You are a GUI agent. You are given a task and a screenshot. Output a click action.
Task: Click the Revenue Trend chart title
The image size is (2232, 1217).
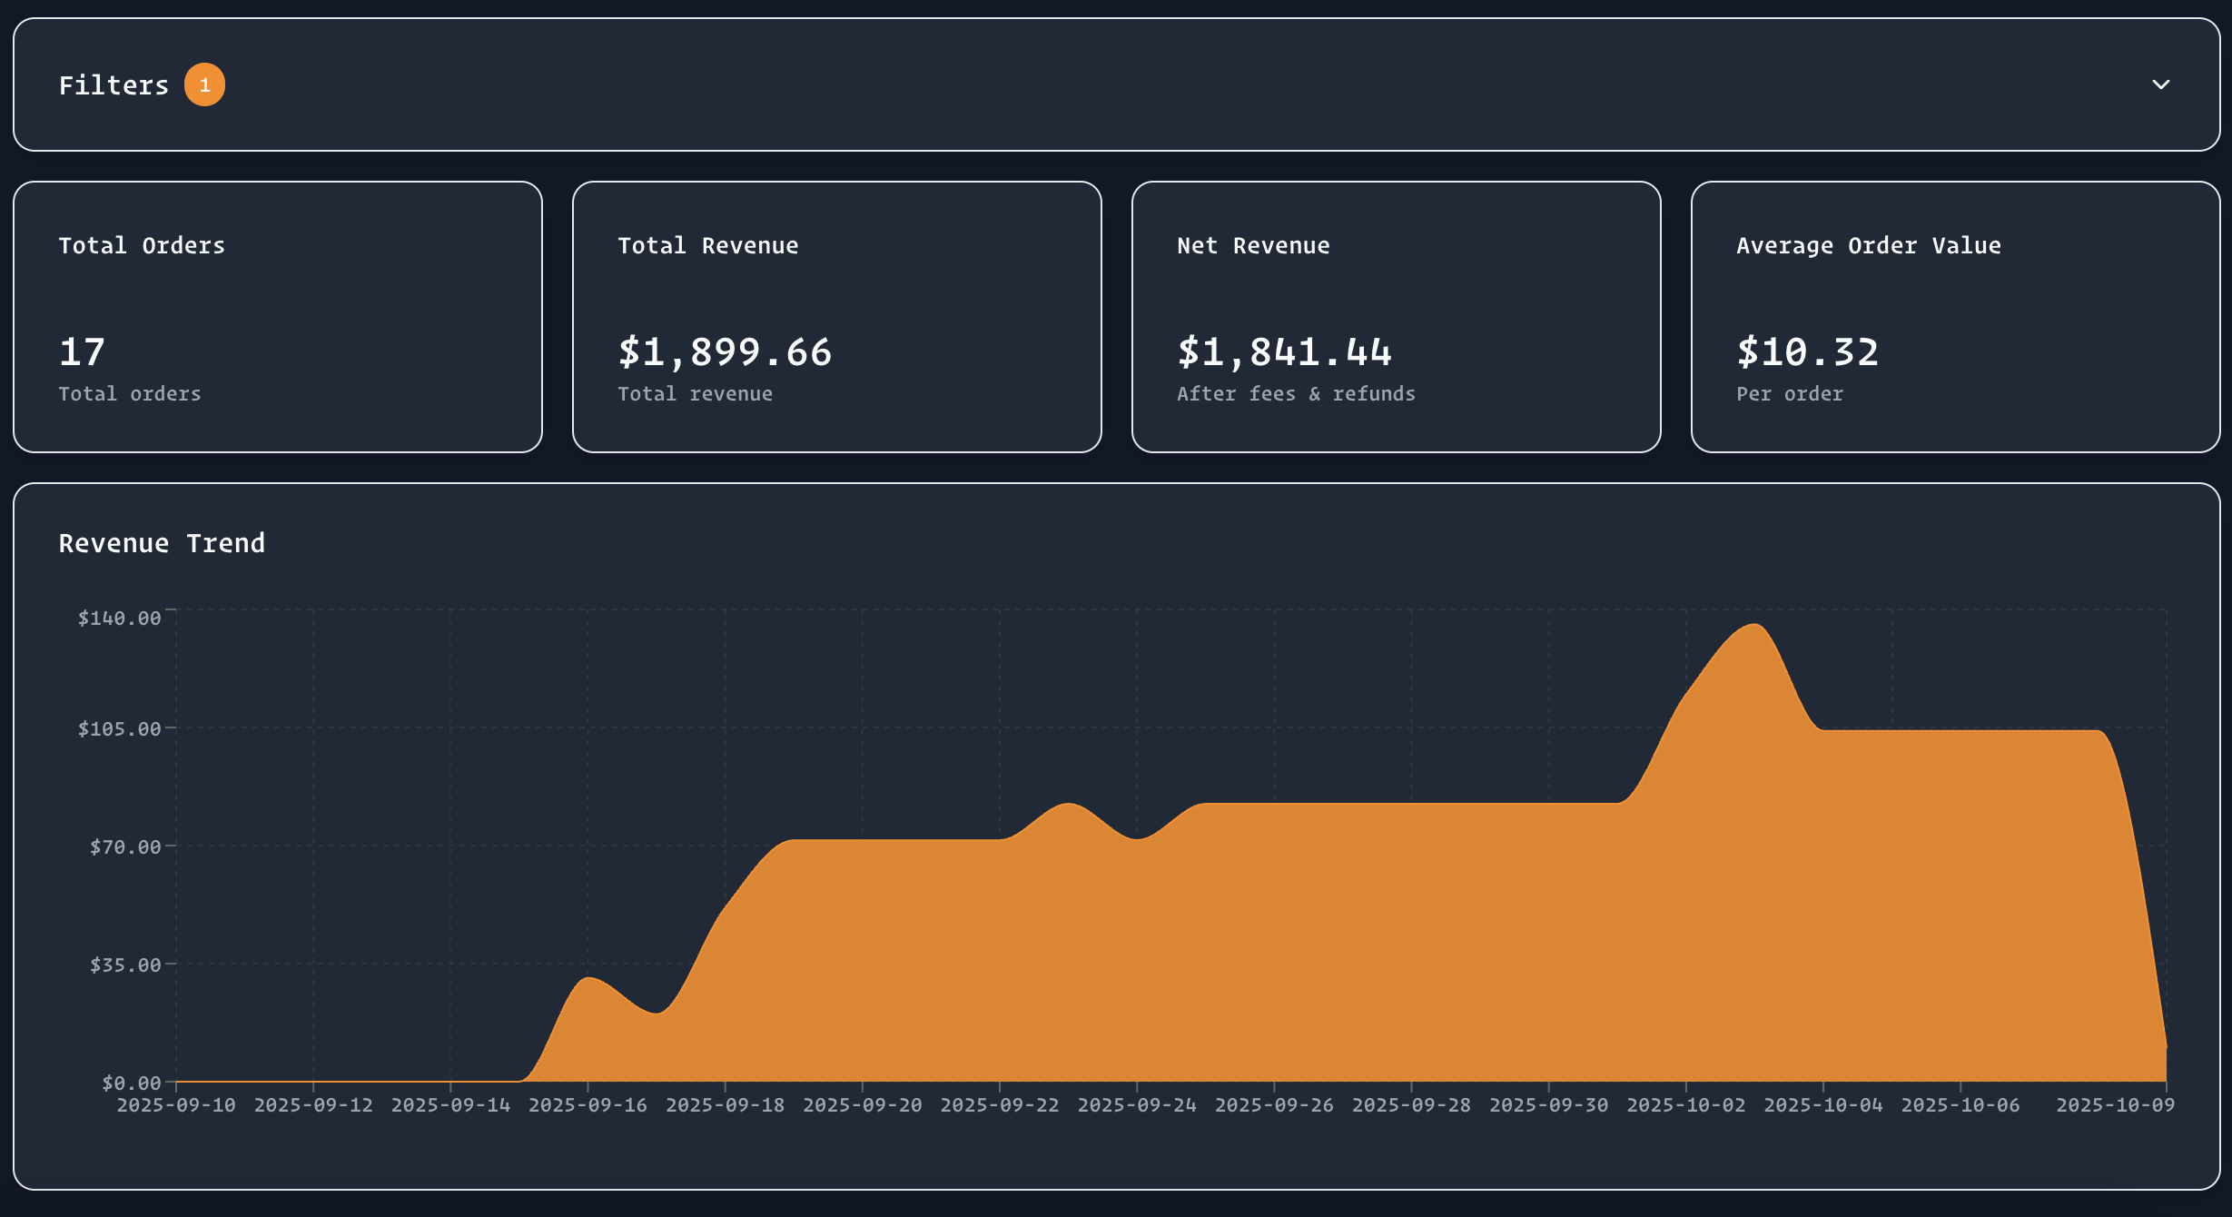tap(162, 542)
